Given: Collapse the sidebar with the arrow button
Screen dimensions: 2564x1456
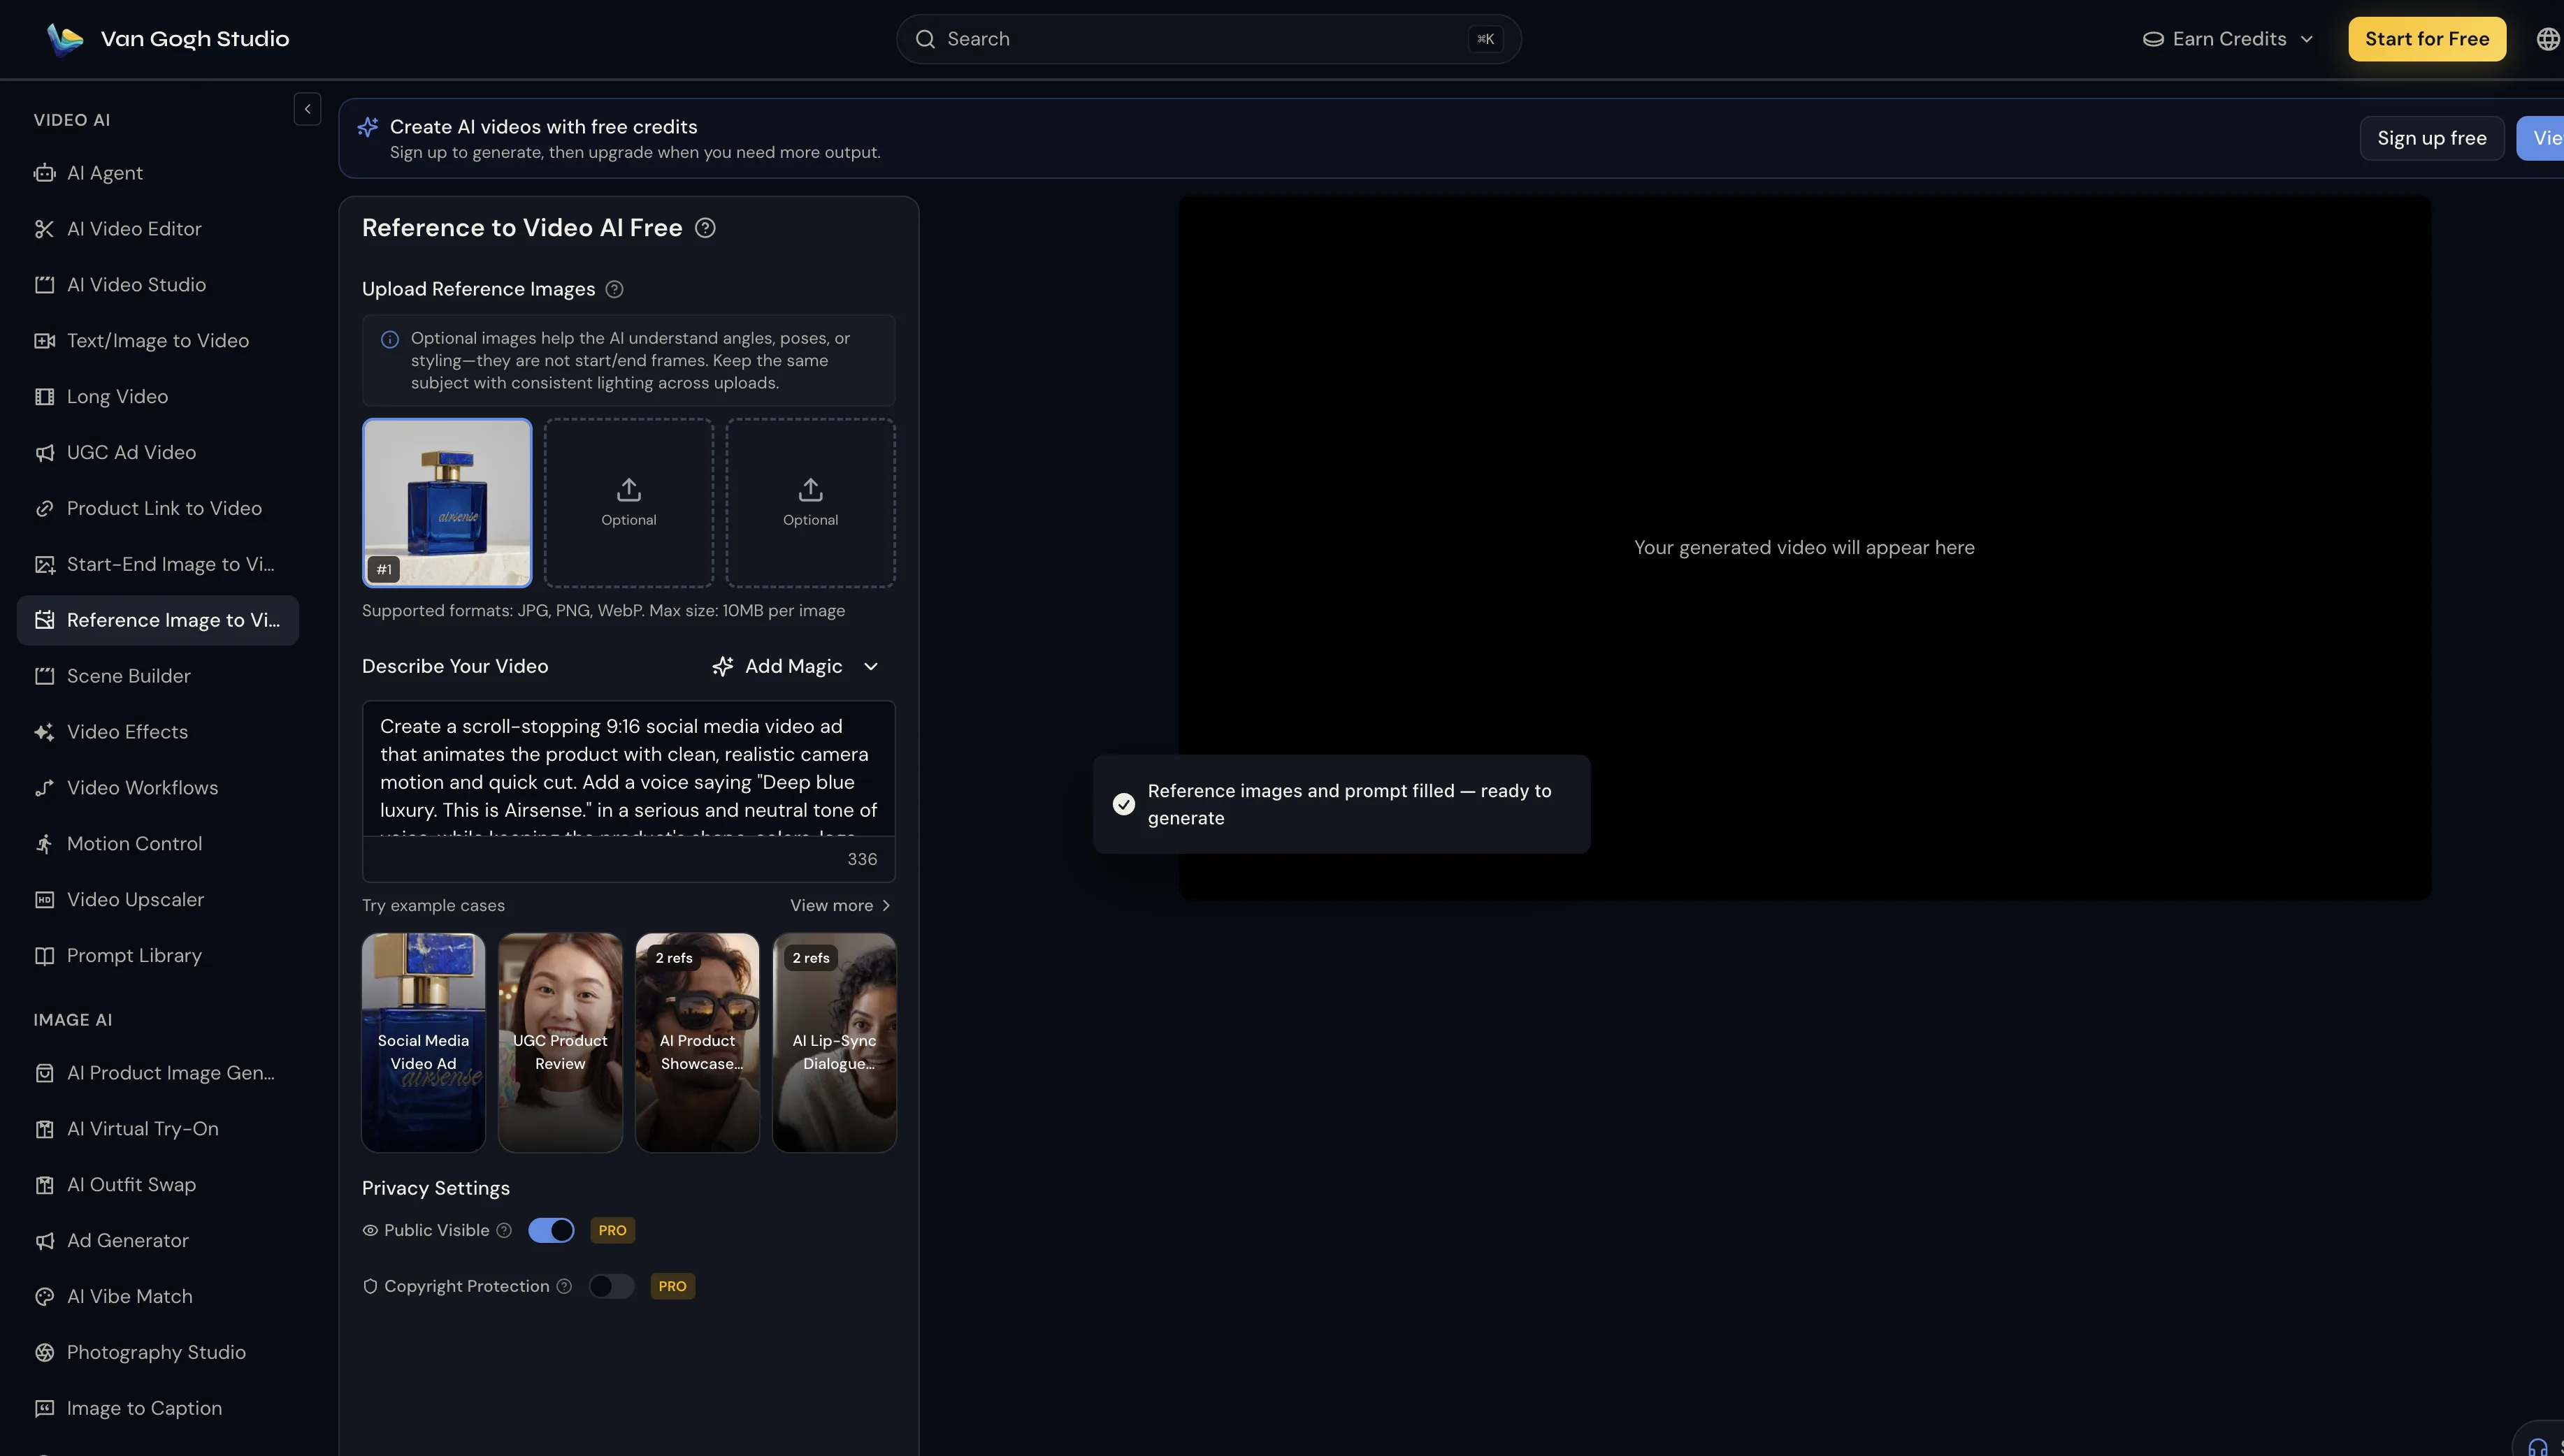Looking at the screenshot, I should click(x=307, y=109).
